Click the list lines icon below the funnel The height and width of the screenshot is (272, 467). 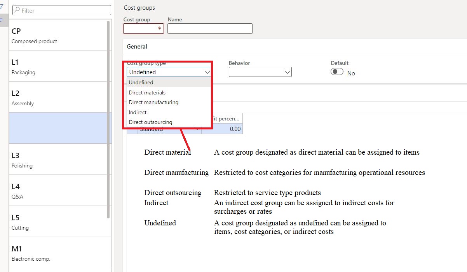point(2,20)
